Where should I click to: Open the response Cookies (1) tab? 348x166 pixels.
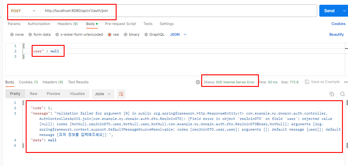click(28, 82)
